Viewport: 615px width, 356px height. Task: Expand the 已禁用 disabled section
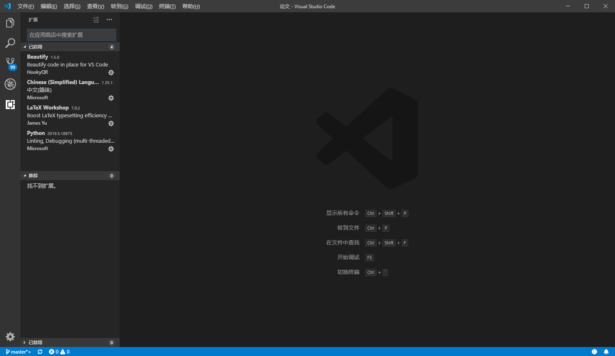70,342
